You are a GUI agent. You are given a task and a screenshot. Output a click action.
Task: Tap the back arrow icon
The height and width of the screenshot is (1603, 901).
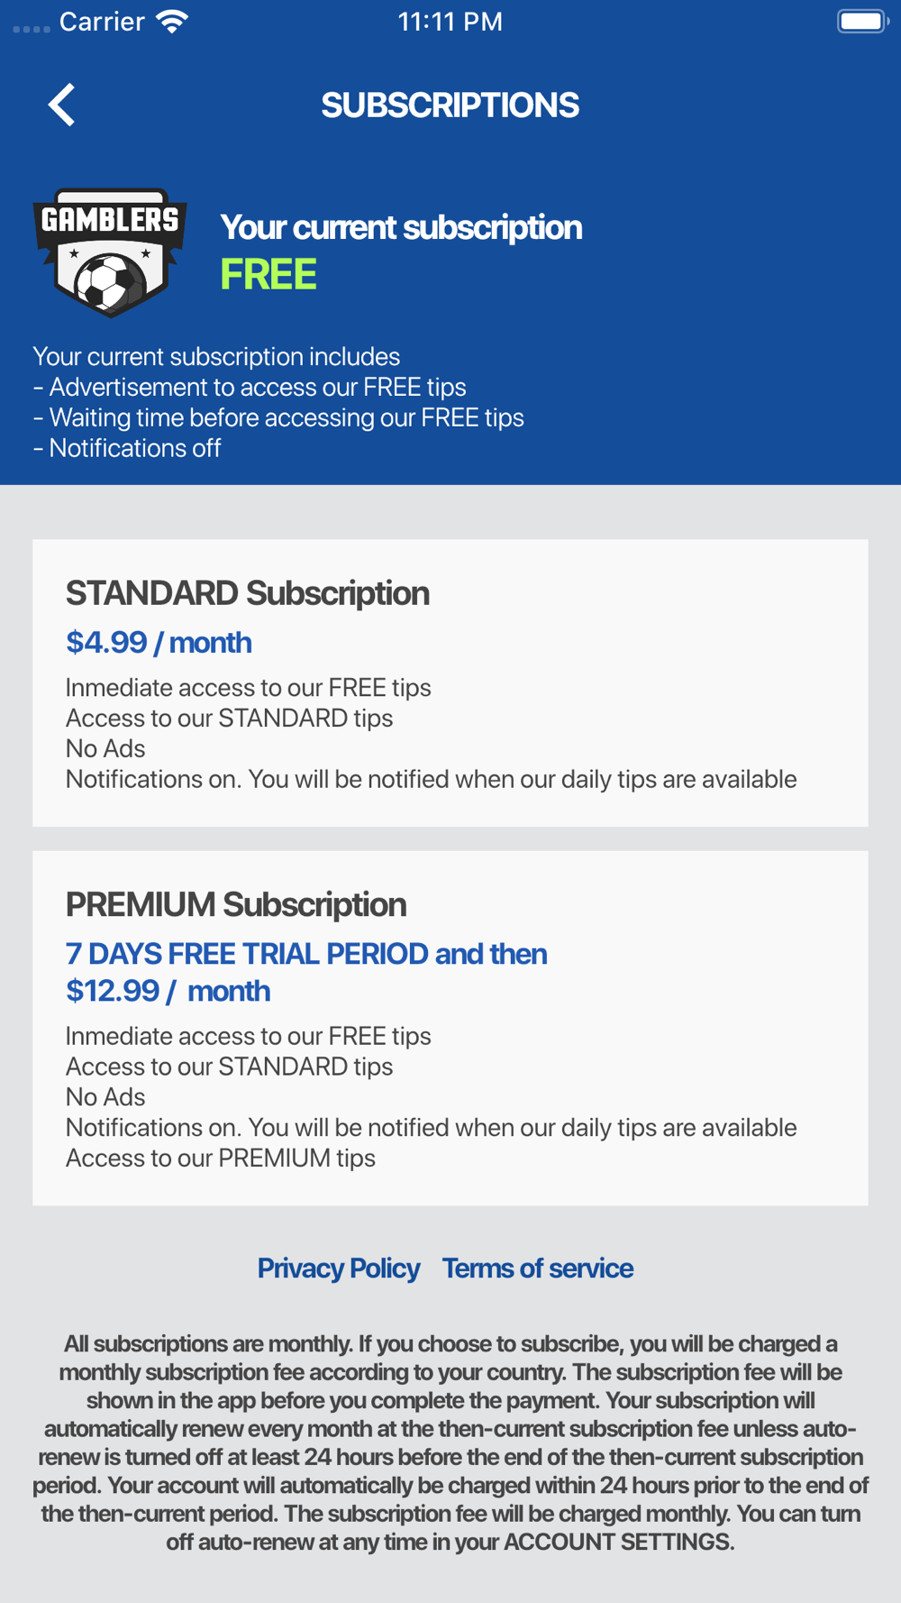[61, 105]
